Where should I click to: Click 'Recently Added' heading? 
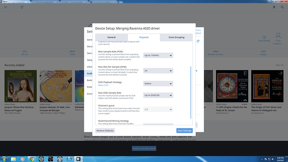coord(14,65)
